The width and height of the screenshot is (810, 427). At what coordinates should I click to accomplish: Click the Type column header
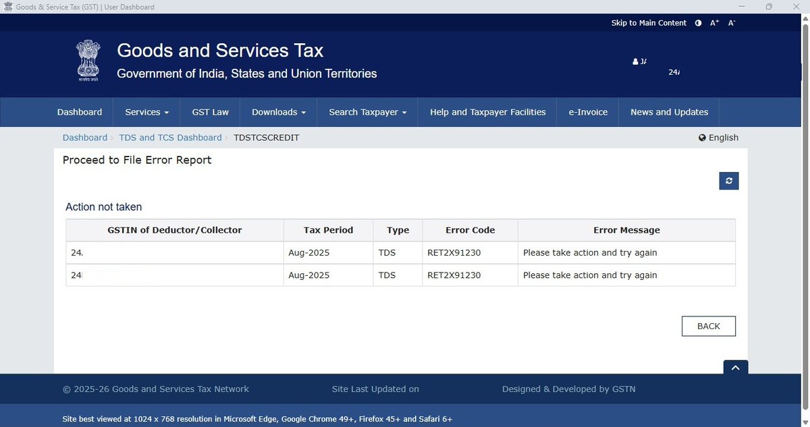tap(398, 230)
